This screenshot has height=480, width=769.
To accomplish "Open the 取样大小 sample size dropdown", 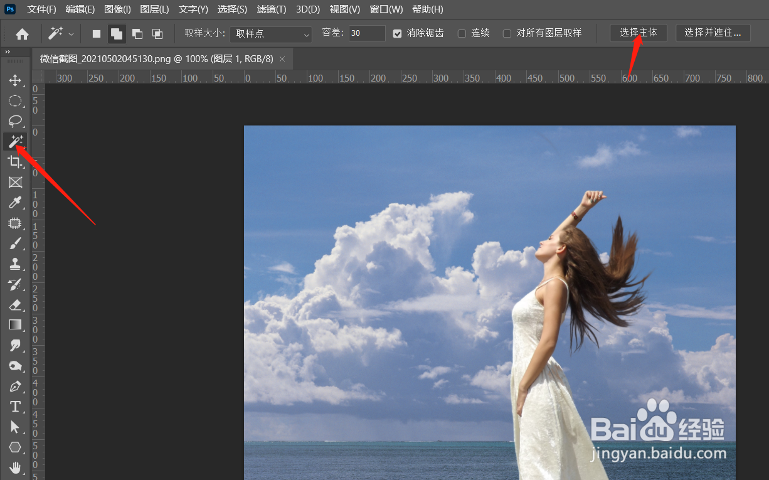I will 271,34.
